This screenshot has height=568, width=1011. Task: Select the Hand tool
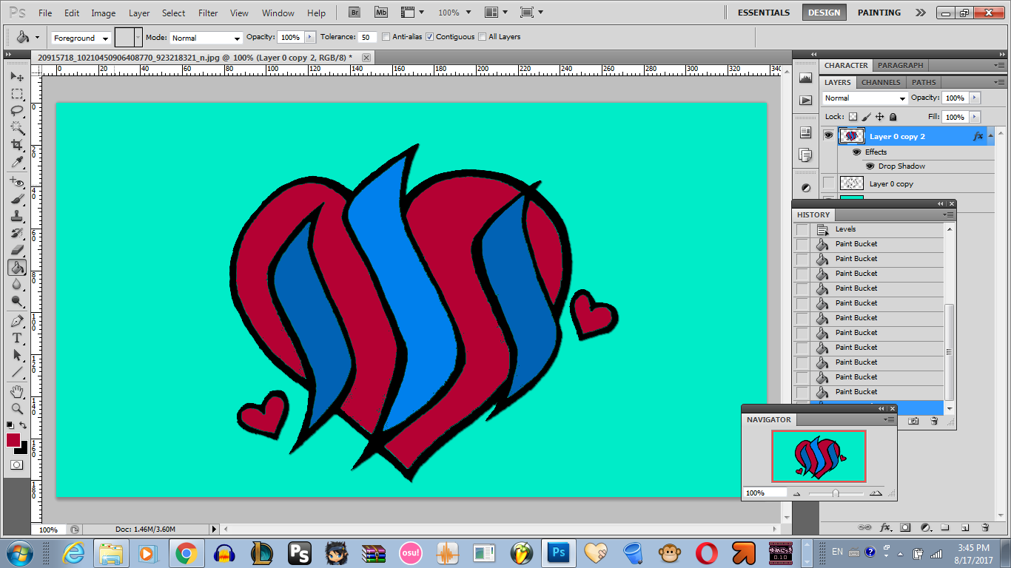click(17, 391)
